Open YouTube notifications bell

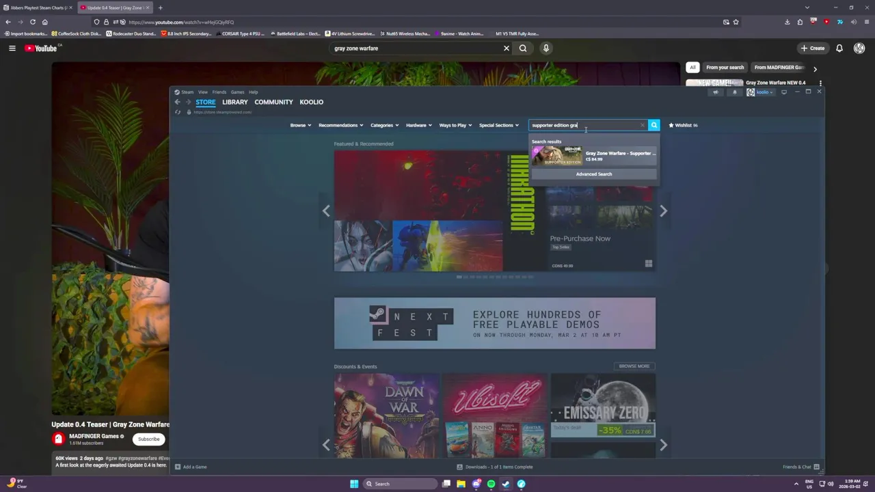pyautogui.click(x=839, y=48)
